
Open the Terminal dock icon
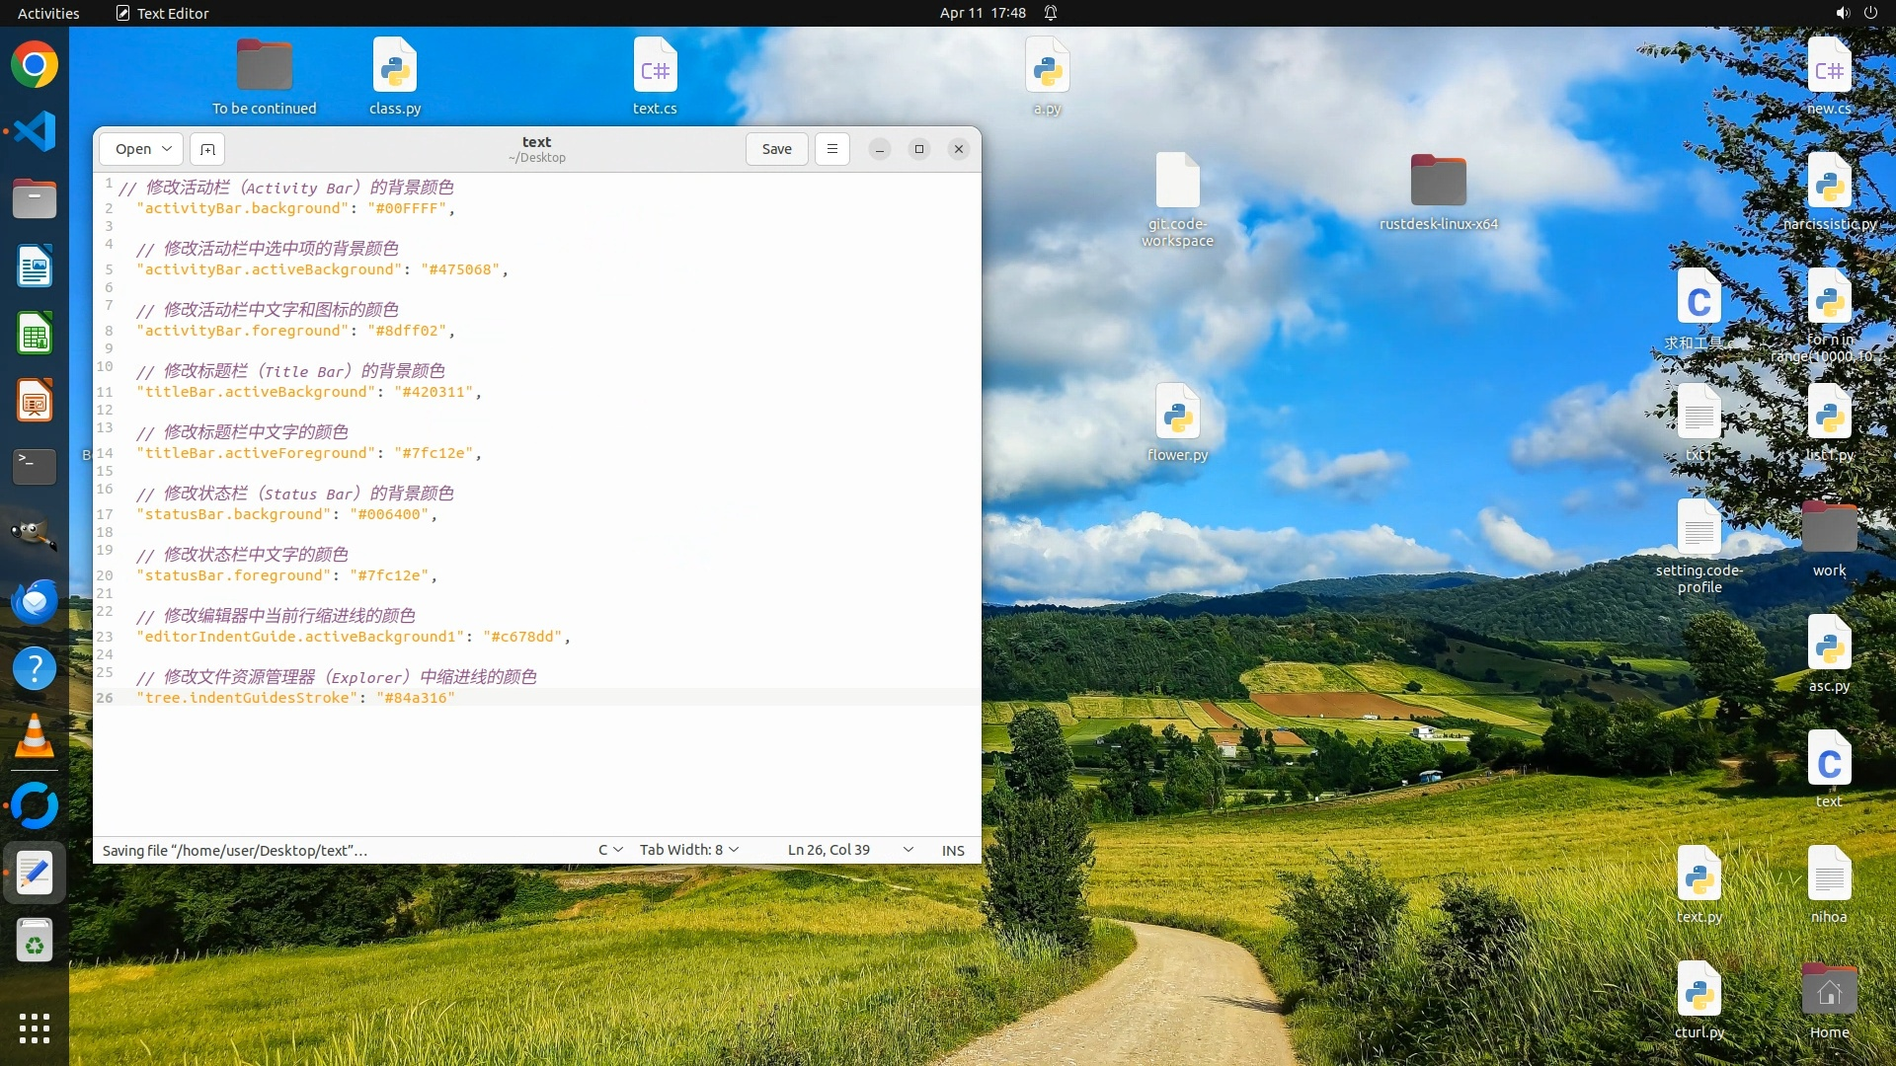pos(35,466)
